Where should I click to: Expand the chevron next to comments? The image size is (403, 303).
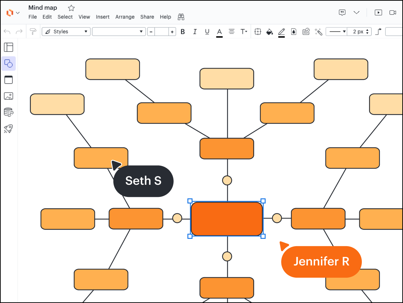point(357,12)
